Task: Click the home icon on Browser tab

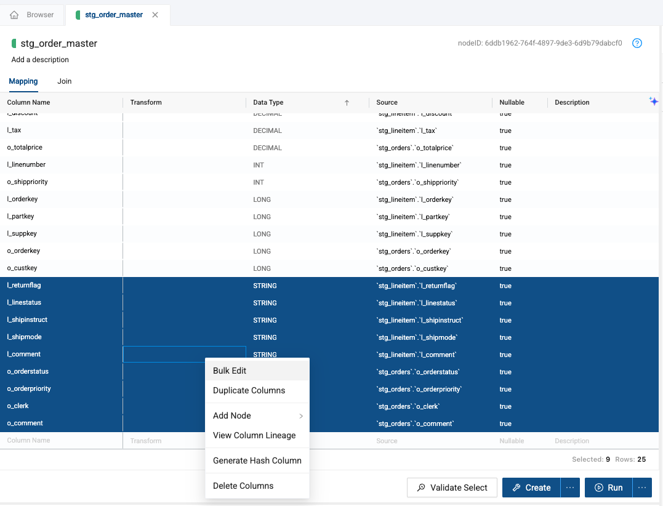Action: coord(14,15)
